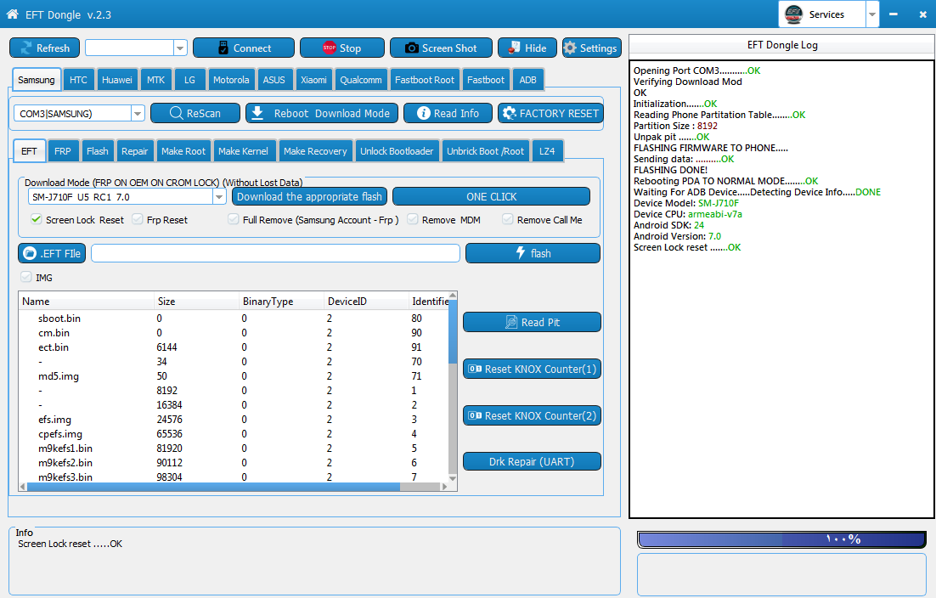Select the m9kefs1.bin row
Image resolution: width=936 pixels, height=598 pixels.
[234, 448]
